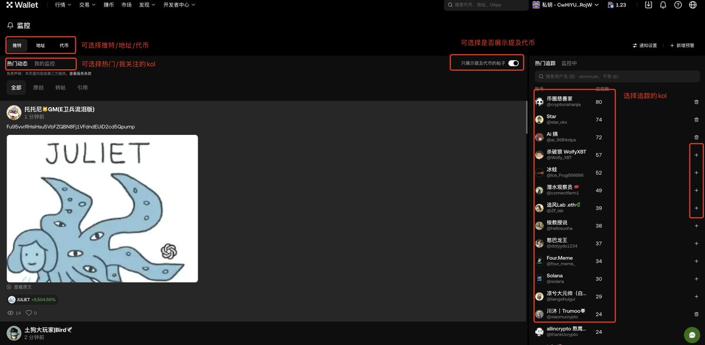Click 新增预警 to add an alert
Image resolution: width=705 pixels, height=345 pixels.
point(681,45)
